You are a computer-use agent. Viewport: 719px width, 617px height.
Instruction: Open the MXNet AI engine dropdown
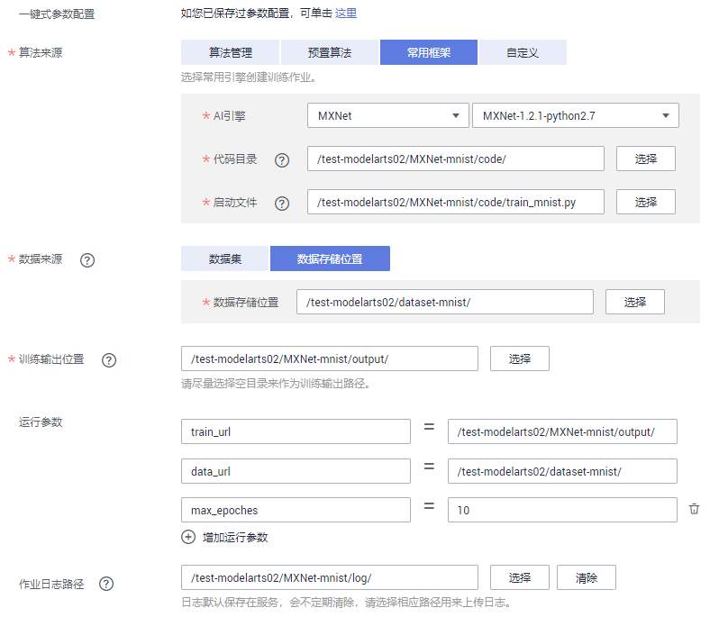[x=387, y=115]
